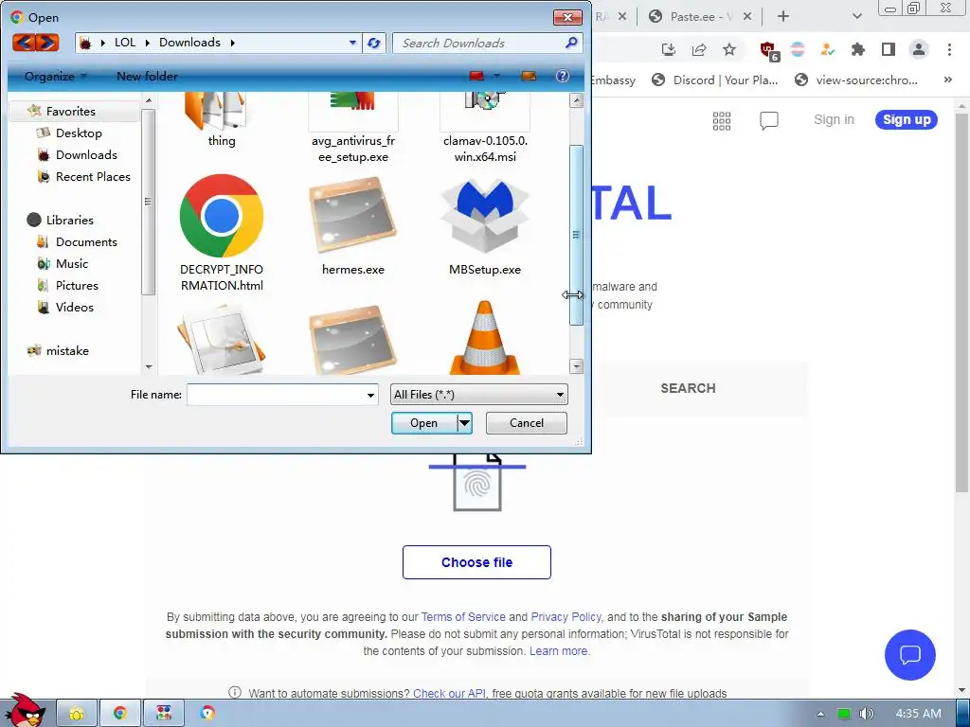970x727 pixels.
Task: Open the All Files type dropdown
Action: click(478, 395)
